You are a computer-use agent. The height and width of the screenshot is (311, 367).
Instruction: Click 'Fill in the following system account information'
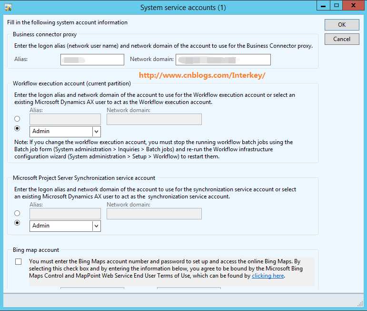(68, 22)
